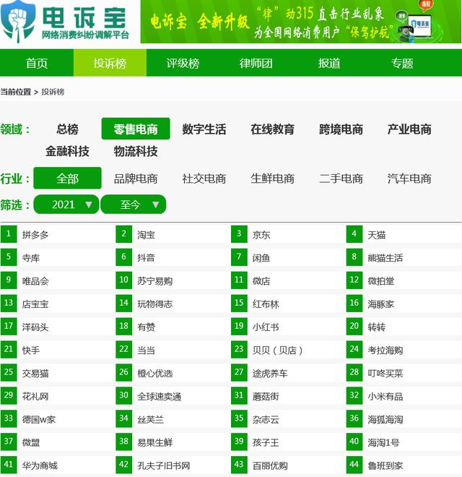The width and height of the screenshot is (462, 477).
Task: Choose the 数字生活 field
Action: [x=204, y=129]
